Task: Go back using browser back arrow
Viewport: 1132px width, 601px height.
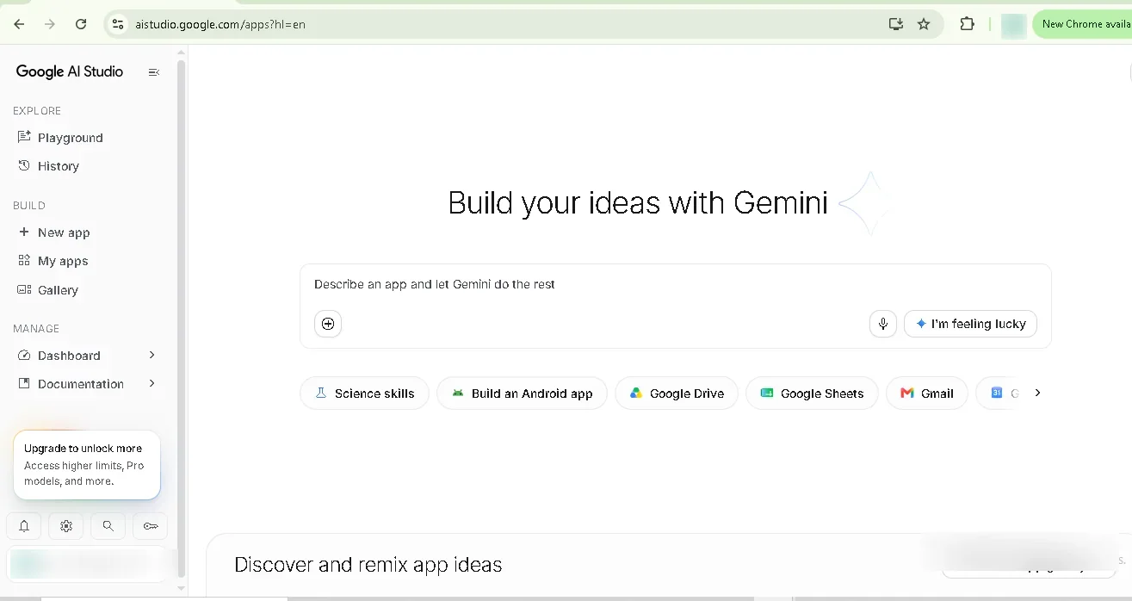Action: click(19, 24)
